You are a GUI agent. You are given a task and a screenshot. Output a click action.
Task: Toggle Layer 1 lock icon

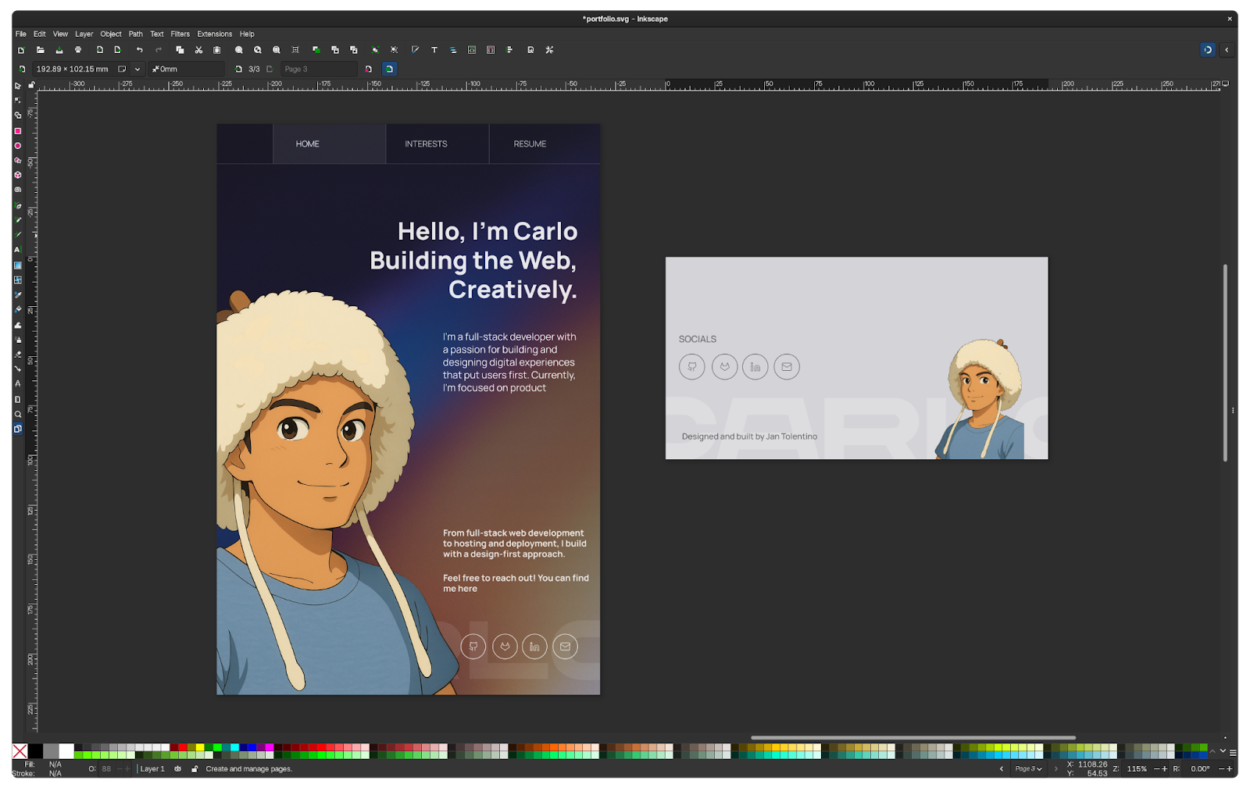point(195,769)
